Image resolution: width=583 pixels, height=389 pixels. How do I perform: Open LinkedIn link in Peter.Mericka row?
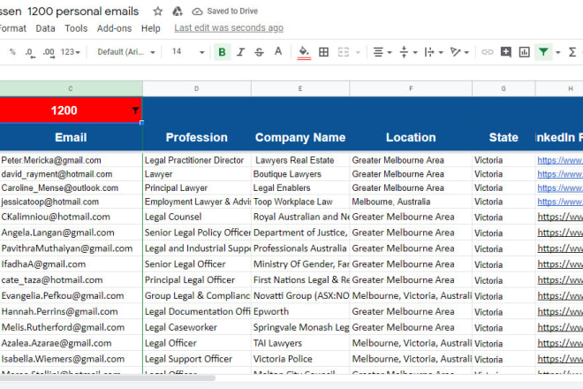tap(560, 160)
